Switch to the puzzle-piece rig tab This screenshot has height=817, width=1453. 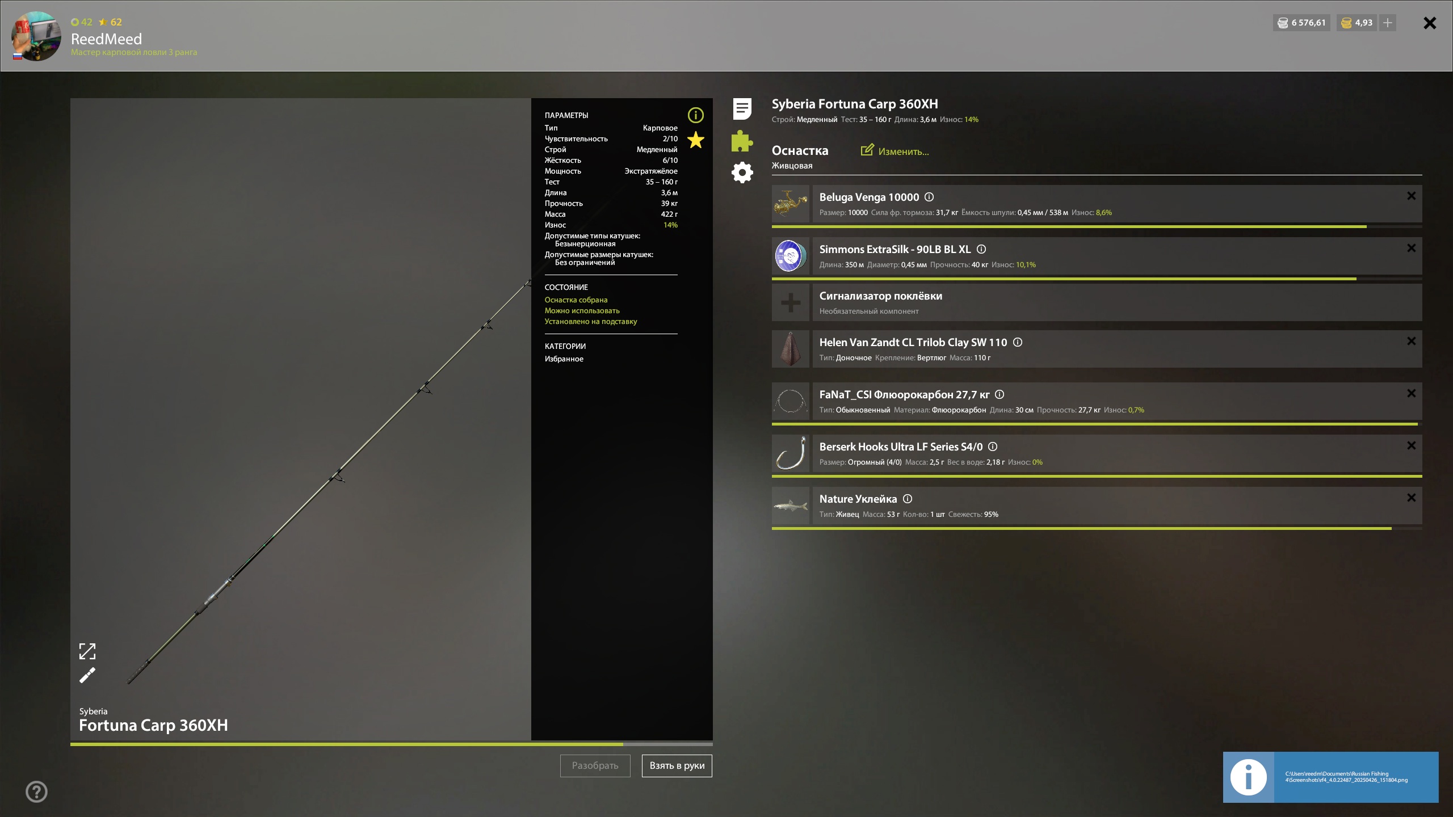click(x=742, y=141)
